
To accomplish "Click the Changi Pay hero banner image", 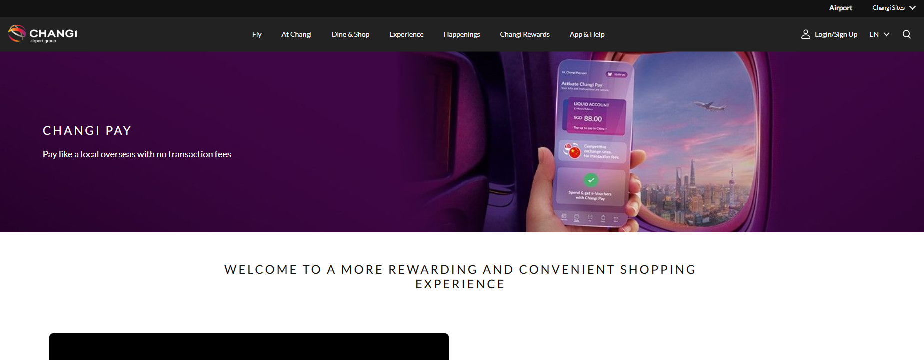I will tap(462, 142).
